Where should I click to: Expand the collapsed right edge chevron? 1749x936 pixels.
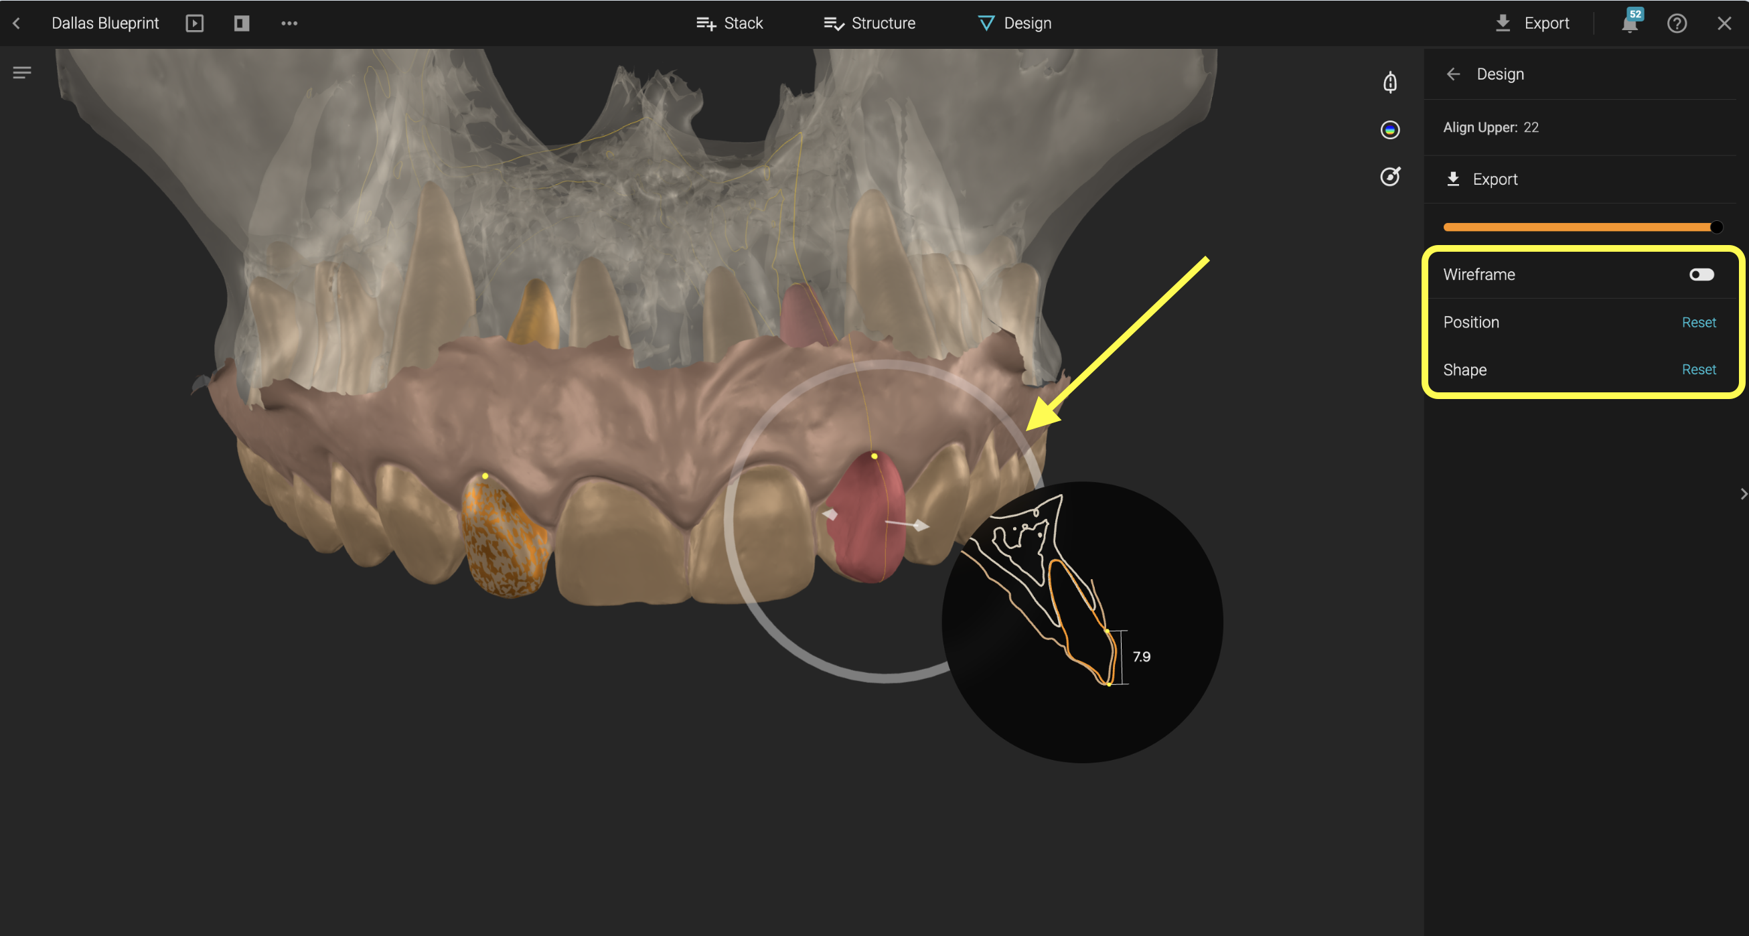(x=1743, y=494)
